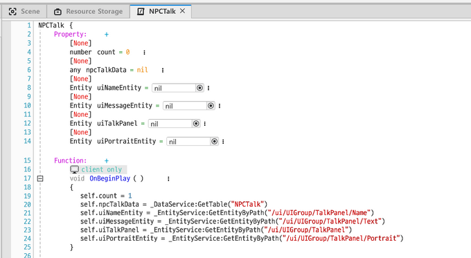Click the Function: section label

coord(70,160)
